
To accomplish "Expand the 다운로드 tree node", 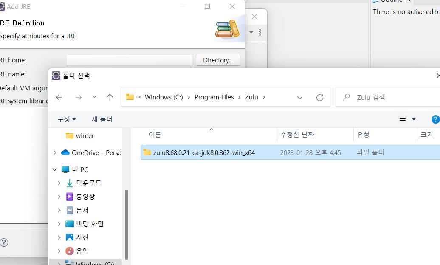I will pos(59,183).
